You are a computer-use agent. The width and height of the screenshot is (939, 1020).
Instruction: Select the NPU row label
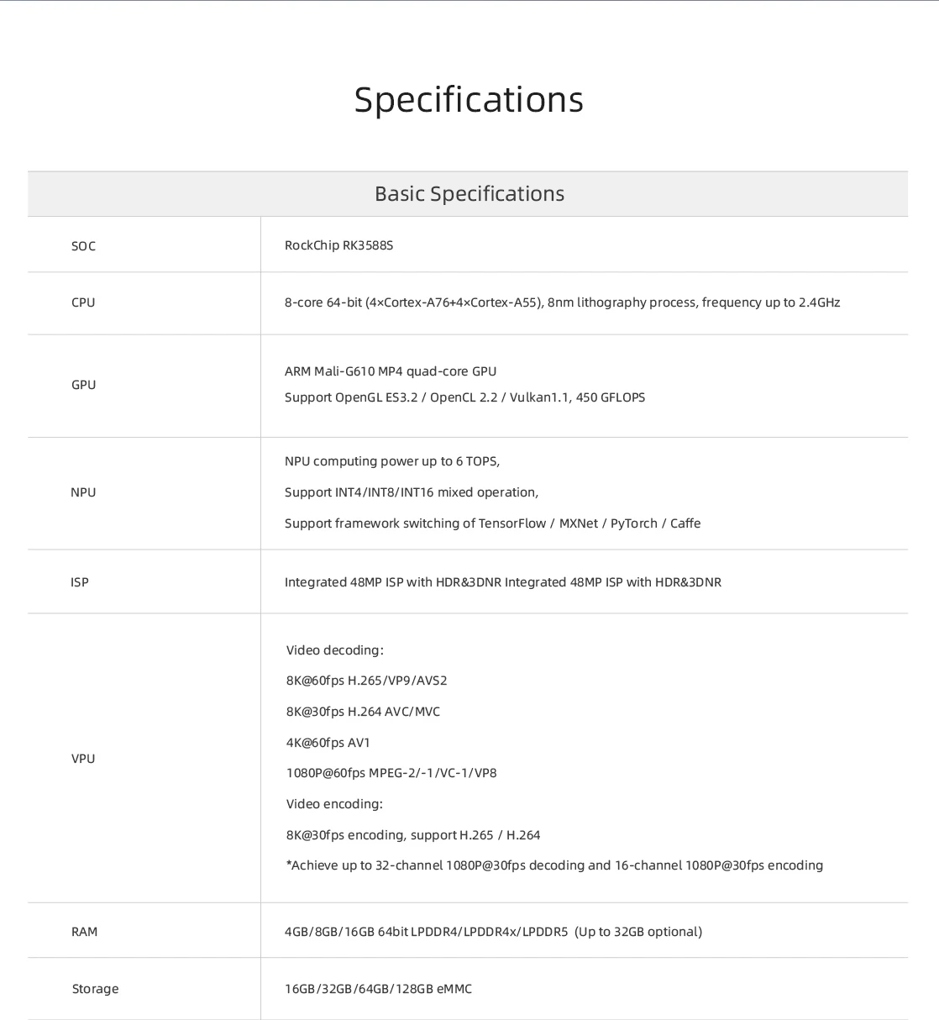83,492
